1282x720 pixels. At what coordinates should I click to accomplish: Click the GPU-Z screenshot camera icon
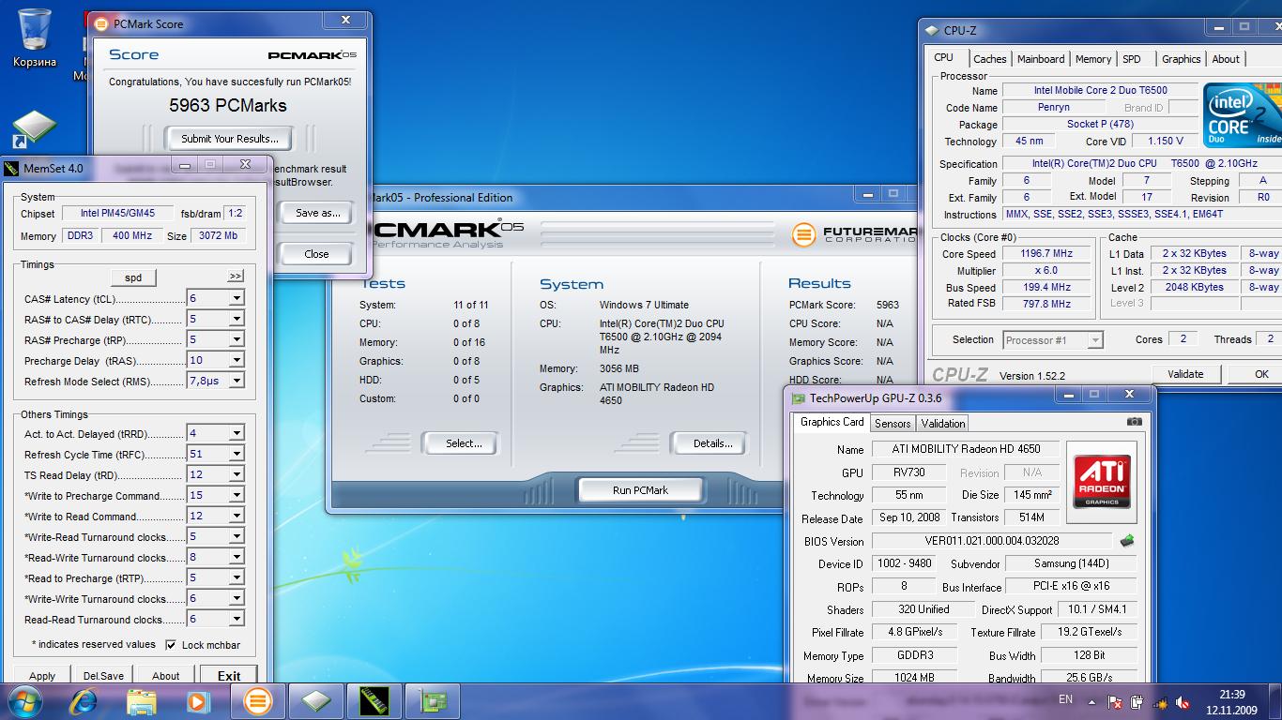pyautogui.click(x=1135, y=422)
